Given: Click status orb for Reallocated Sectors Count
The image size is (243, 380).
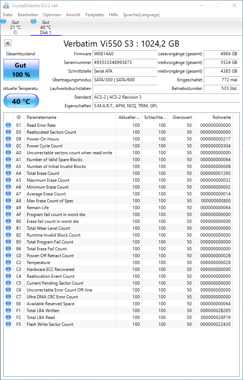Looking at the screenshot, I should 8,132.
